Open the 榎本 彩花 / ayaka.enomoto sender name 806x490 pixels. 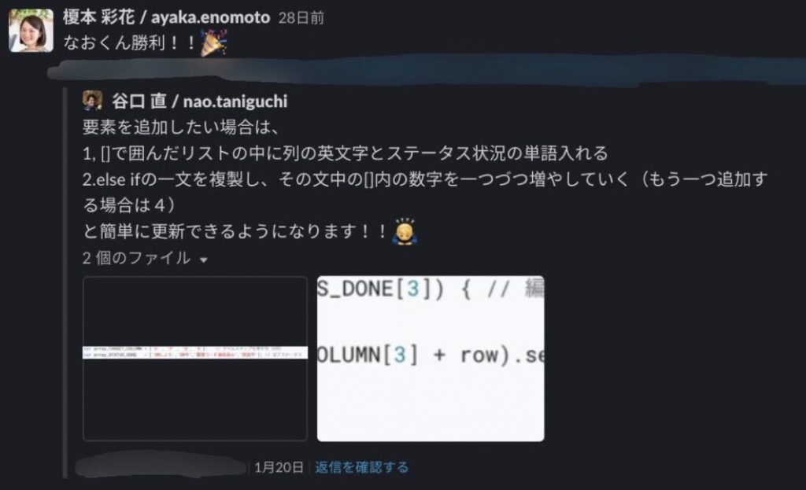point(167,17)
